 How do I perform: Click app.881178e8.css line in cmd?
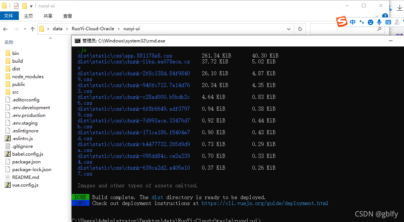[x=125, y=56]
